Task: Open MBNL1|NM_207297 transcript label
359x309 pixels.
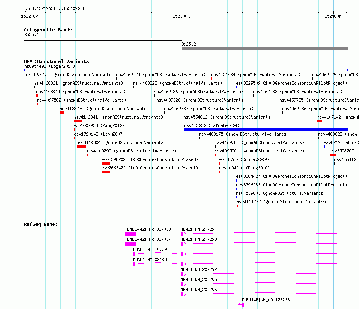Action: [198, 269]
